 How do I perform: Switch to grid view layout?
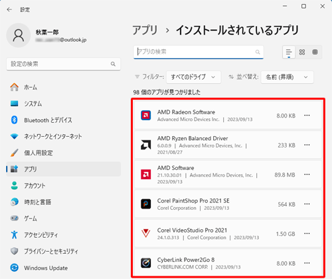pos(302,52)
